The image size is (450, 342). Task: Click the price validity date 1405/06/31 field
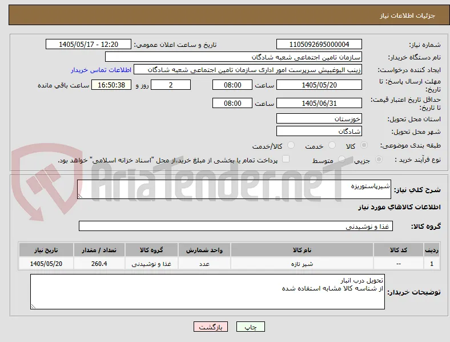click(x=319, y=103)
